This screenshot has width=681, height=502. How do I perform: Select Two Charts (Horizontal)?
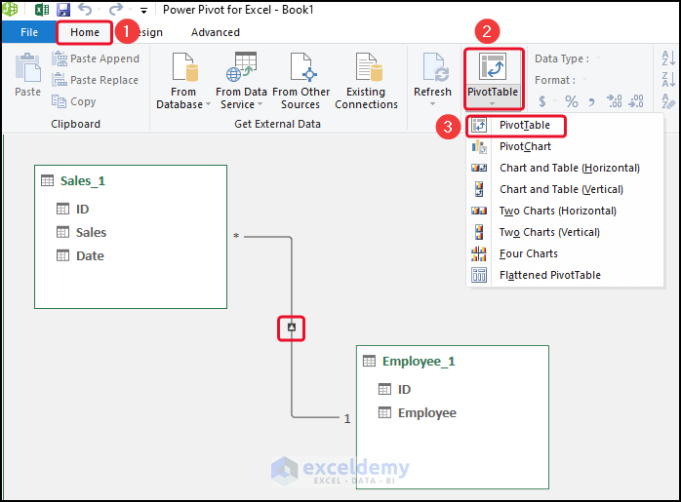(565, 211)
